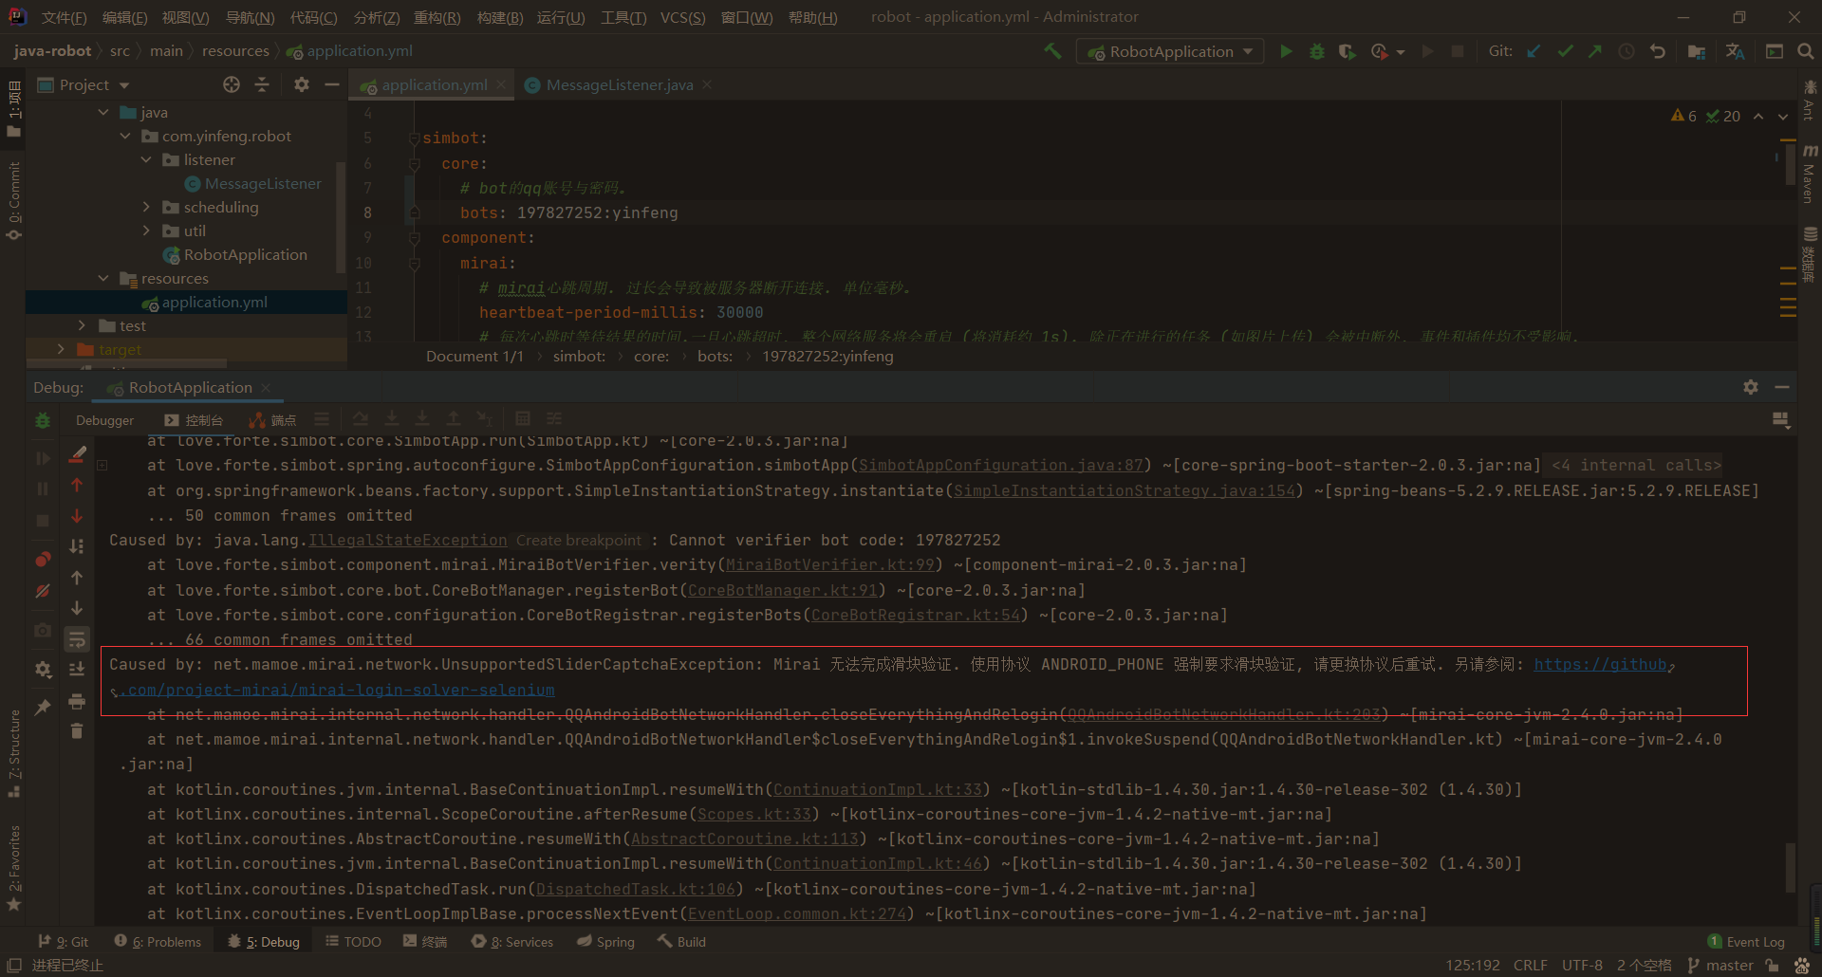Open SimbotAppConfiguration.java:87 link
Screen dimensions: 1822x977
1000,465
